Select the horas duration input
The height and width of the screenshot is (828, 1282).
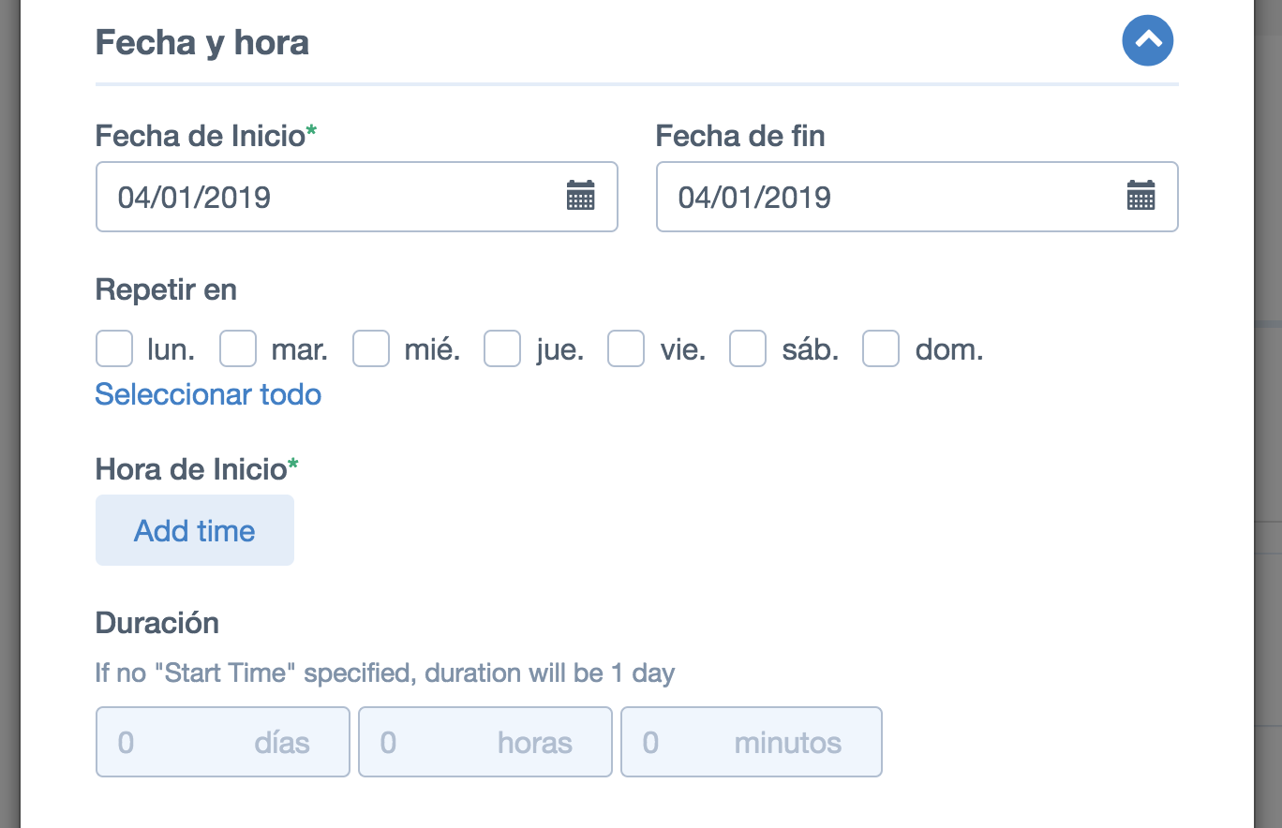[x=485, y=742]
